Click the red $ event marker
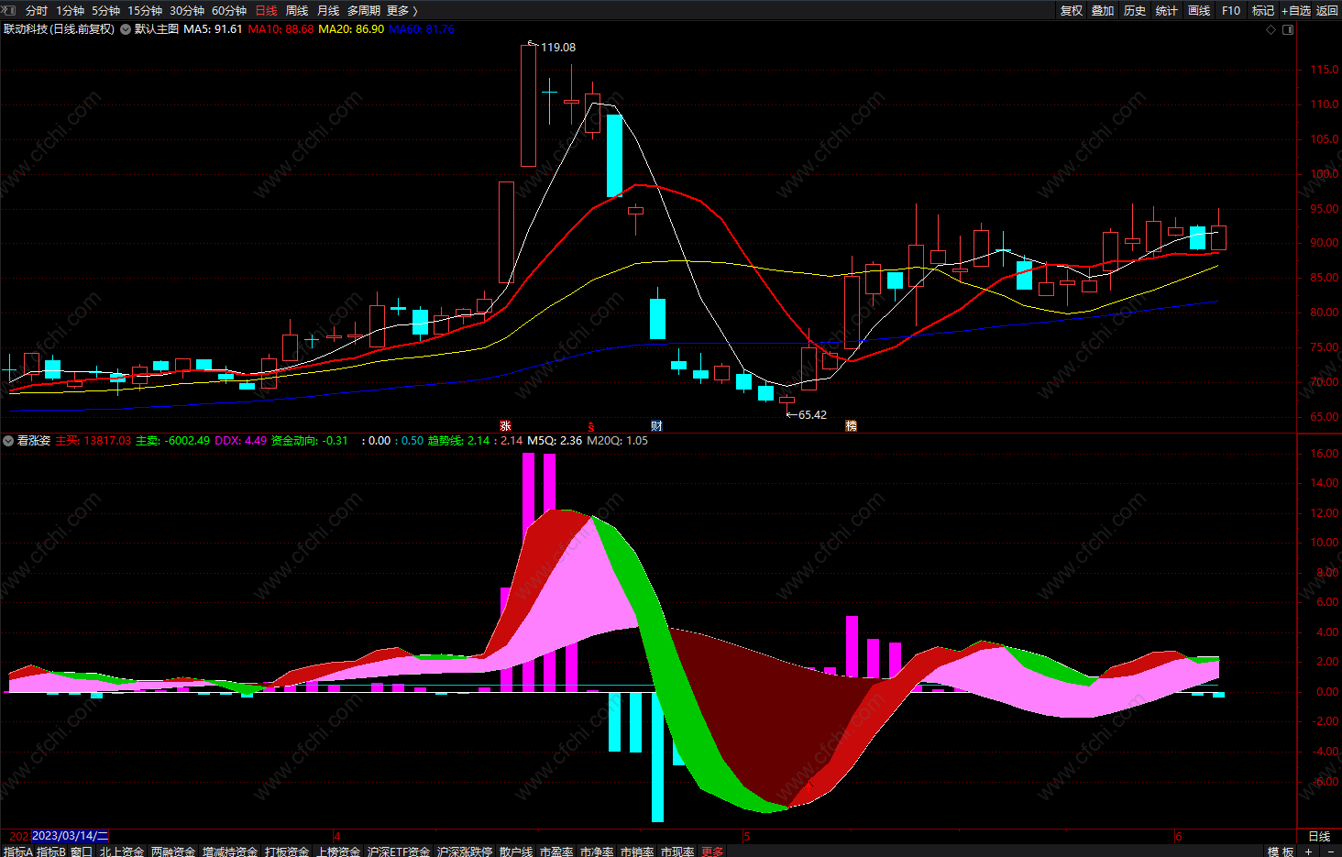 pyautogui.click(x=591, y=426)
